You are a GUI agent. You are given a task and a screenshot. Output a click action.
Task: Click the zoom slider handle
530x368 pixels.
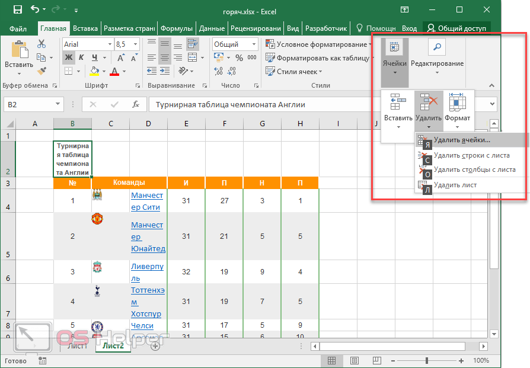coord(427,360)
